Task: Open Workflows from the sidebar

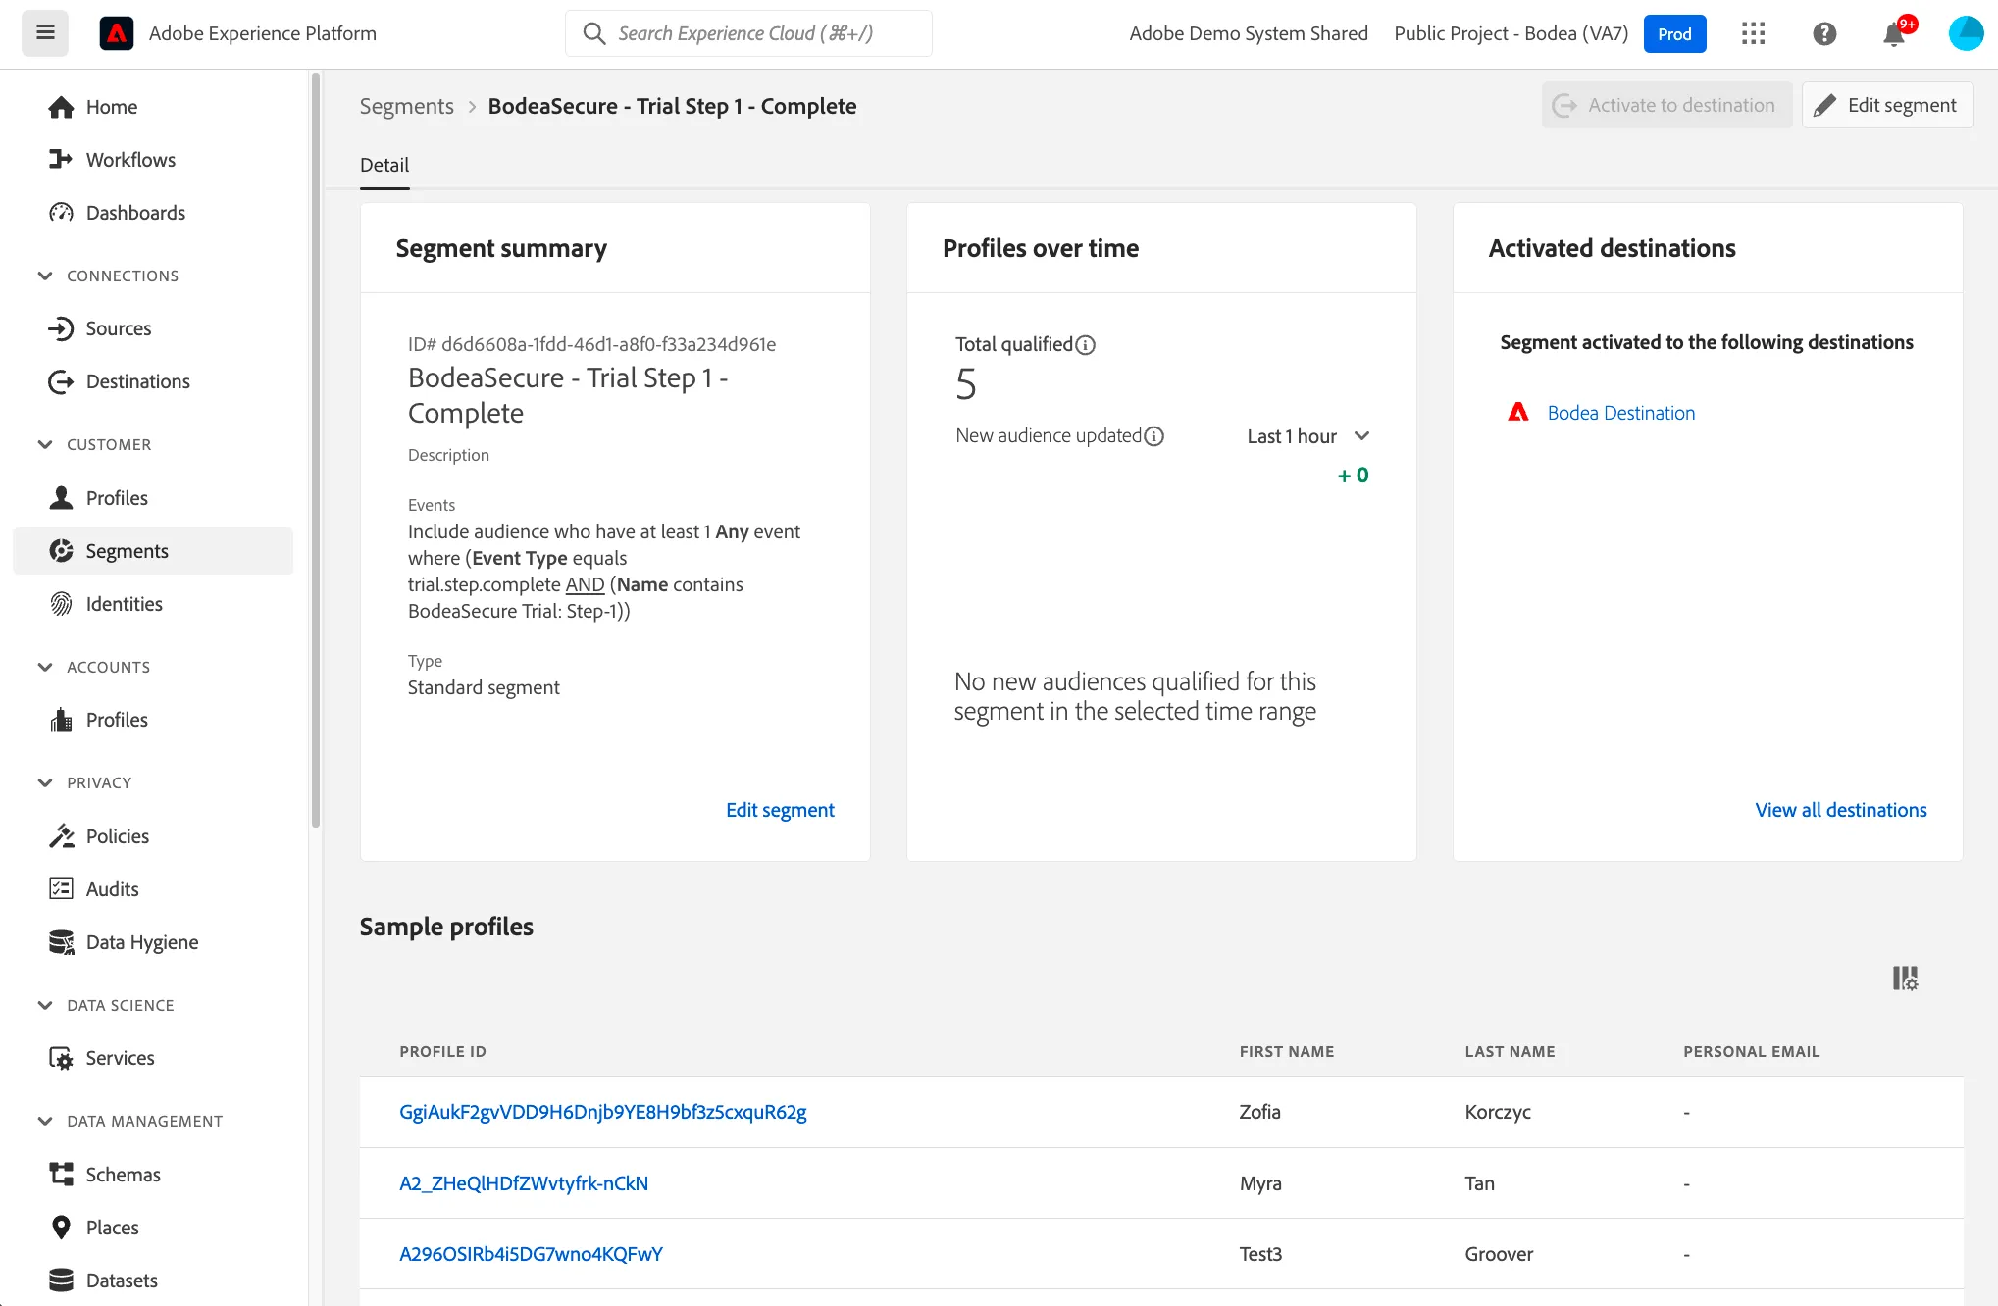Action: click(153, 160)
